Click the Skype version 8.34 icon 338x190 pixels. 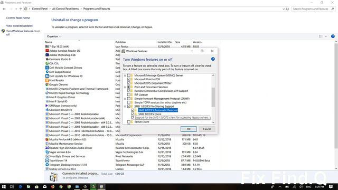47,152
